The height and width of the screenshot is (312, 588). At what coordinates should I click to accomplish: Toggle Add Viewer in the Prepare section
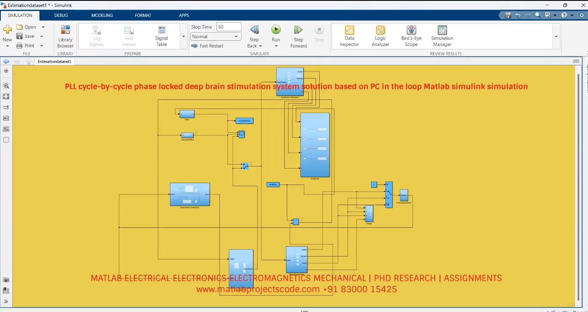(x=129, y=36)
